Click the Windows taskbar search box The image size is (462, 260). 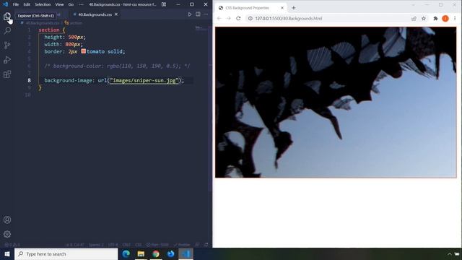[x=66, y=253]
